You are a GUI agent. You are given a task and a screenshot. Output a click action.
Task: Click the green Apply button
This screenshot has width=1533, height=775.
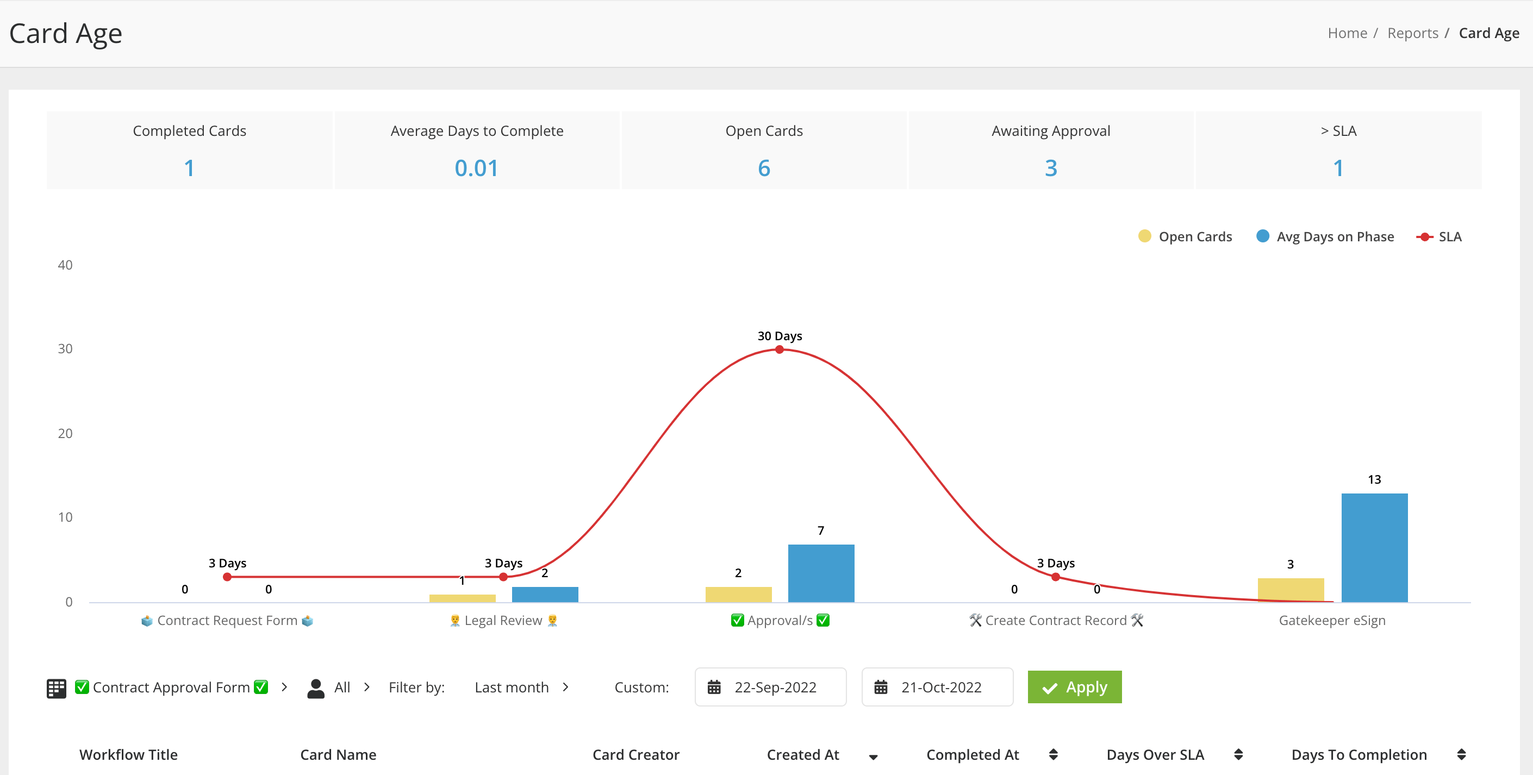(x=1074, y=687)
